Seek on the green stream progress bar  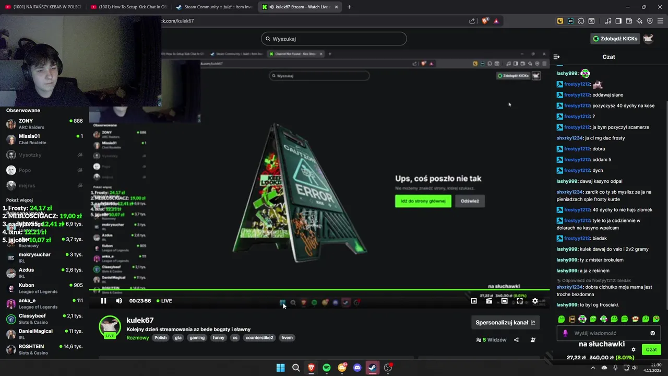click(319, 289)
